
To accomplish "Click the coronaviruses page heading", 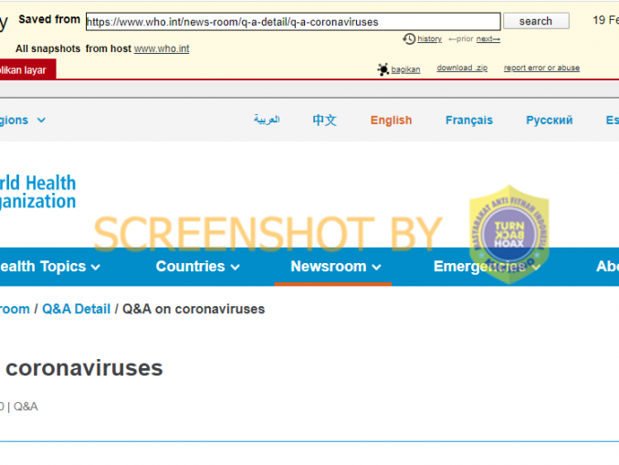I will pyautogui.click(x=84, y=368).
